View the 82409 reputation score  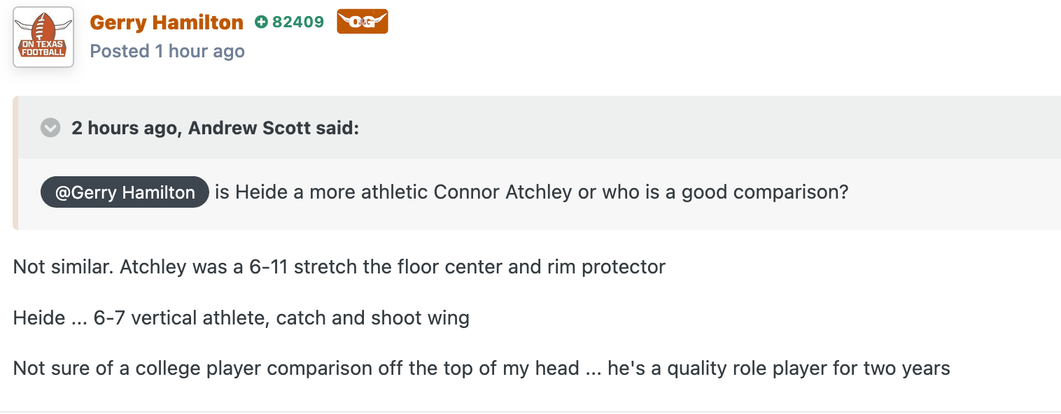[298, 22]
